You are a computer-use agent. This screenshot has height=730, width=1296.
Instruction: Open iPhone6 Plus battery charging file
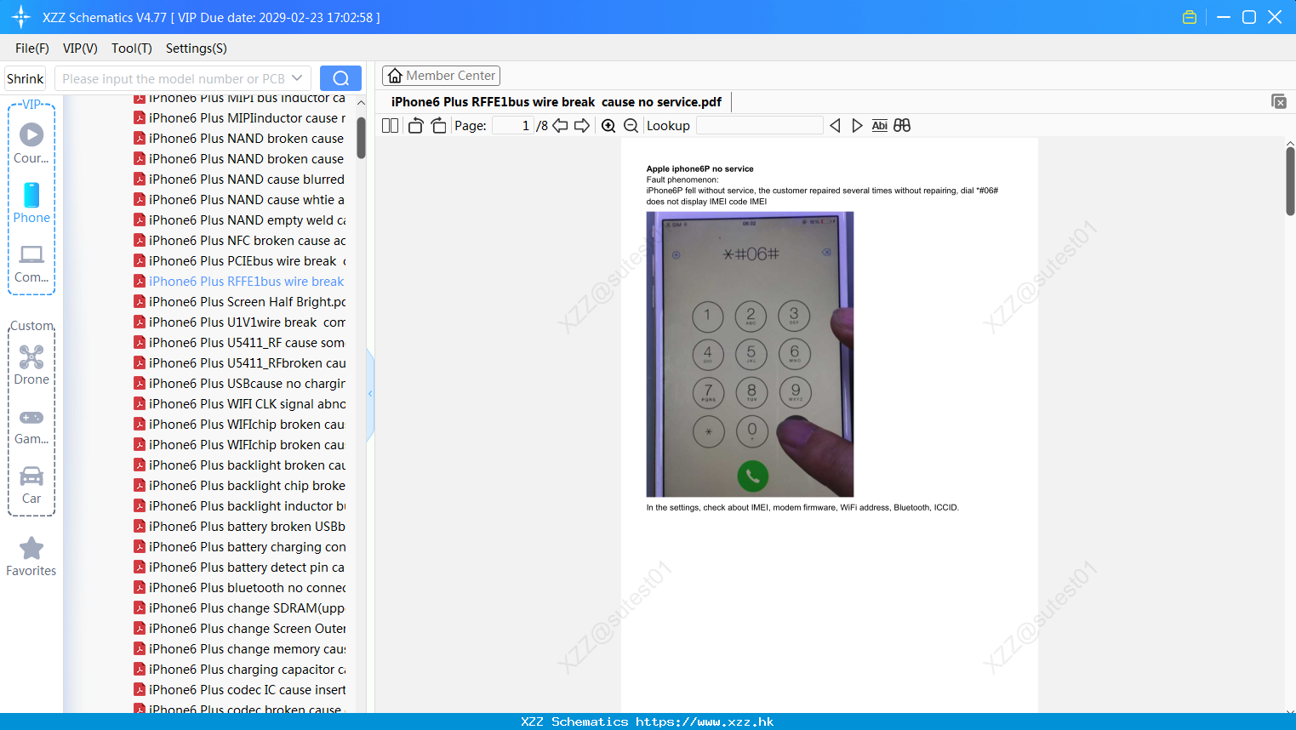click(239, 547)
